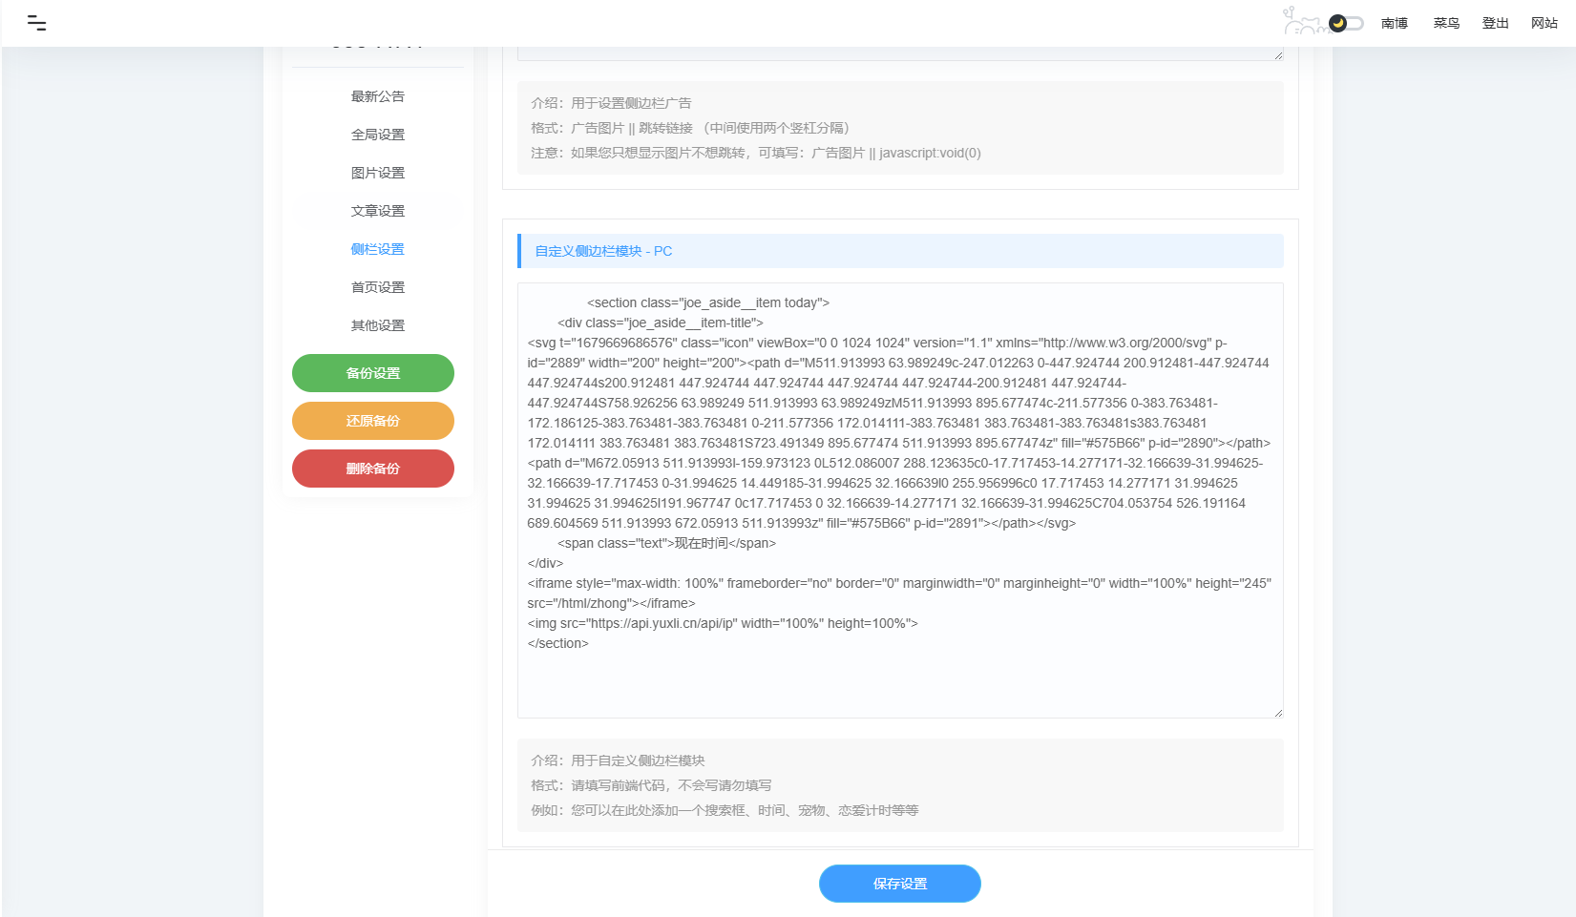1576x917 pixels.
Task: Open the 网站 link
Action: click(x=1544, y=23)
